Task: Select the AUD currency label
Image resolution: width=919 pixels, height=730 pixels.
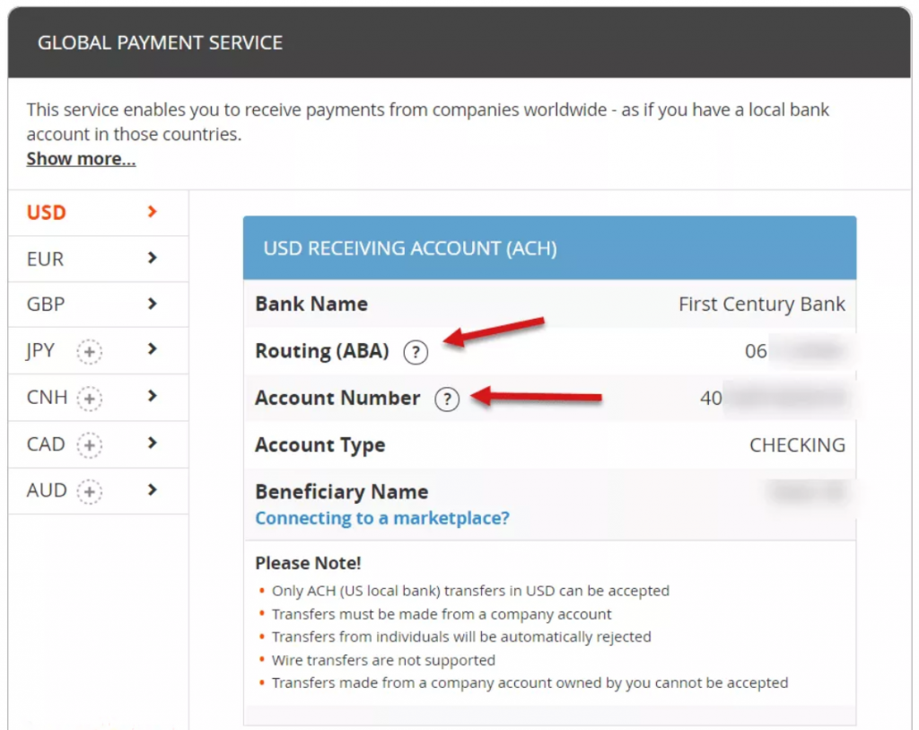Action: 47,490
